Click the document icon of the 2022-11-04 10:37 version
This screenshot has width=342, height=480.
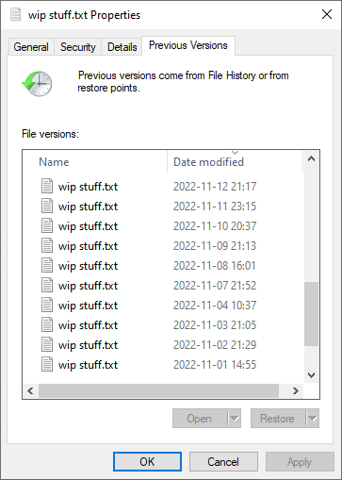pyautogui.click(x=47, y=306)
